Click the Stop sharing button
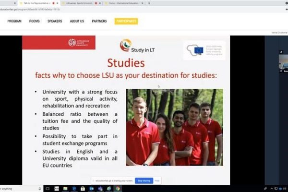 144,181
